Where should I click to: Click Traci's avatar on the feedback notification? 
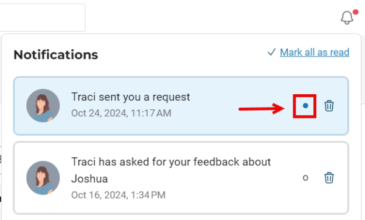coord(43,178)
